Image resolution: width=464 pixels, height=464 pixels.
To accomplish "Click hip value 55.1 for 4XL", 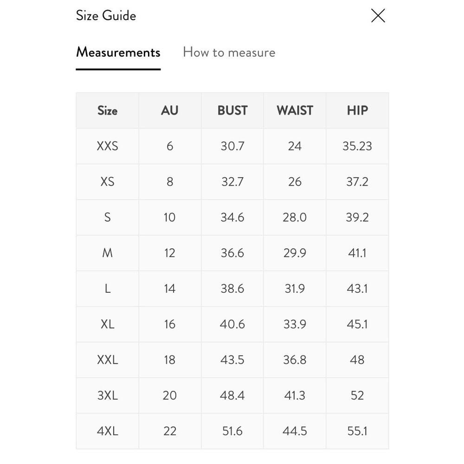I will [357, 431].
